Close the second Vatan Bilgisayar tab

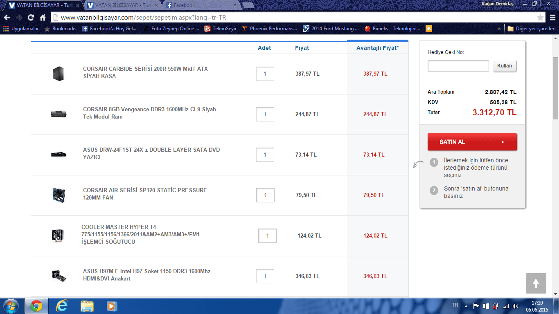(157, 5)
